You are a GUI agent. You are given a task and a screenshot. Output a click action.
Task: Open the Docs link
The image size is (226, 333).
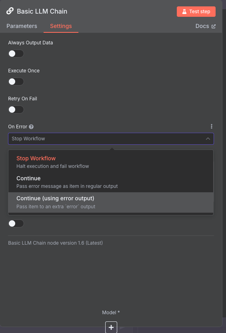point(205,26)
